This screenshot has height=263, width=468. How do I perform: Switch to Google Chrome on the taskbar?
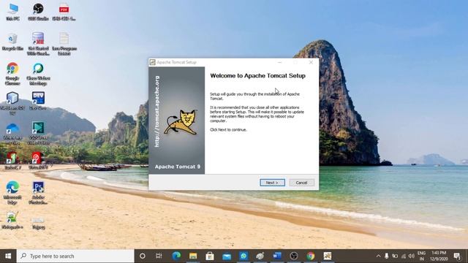311,256
